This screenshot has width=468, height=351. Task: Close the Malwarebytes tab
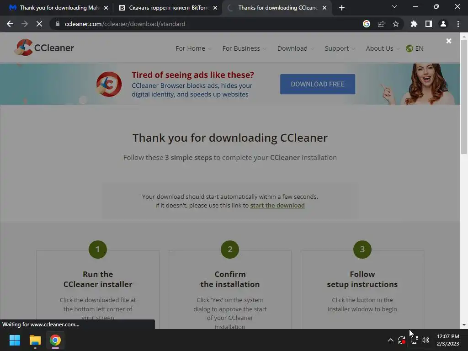click(106, 8)
